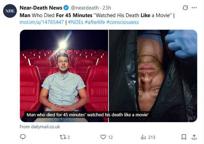Click the blue verified badge
This screenshot has height=144, width=204.
(66, 8)
